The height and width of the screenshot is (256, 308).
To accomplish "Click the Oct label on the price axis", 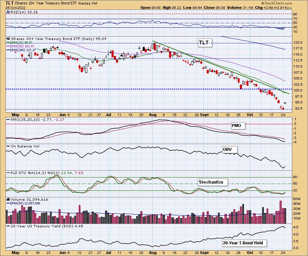I will pyautogui.click(x=250, y=115).
